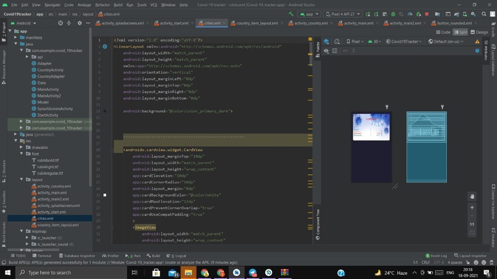Hide the Project panel with the minus icon
Screen dimensions: 497x279
tap(88, 23)
